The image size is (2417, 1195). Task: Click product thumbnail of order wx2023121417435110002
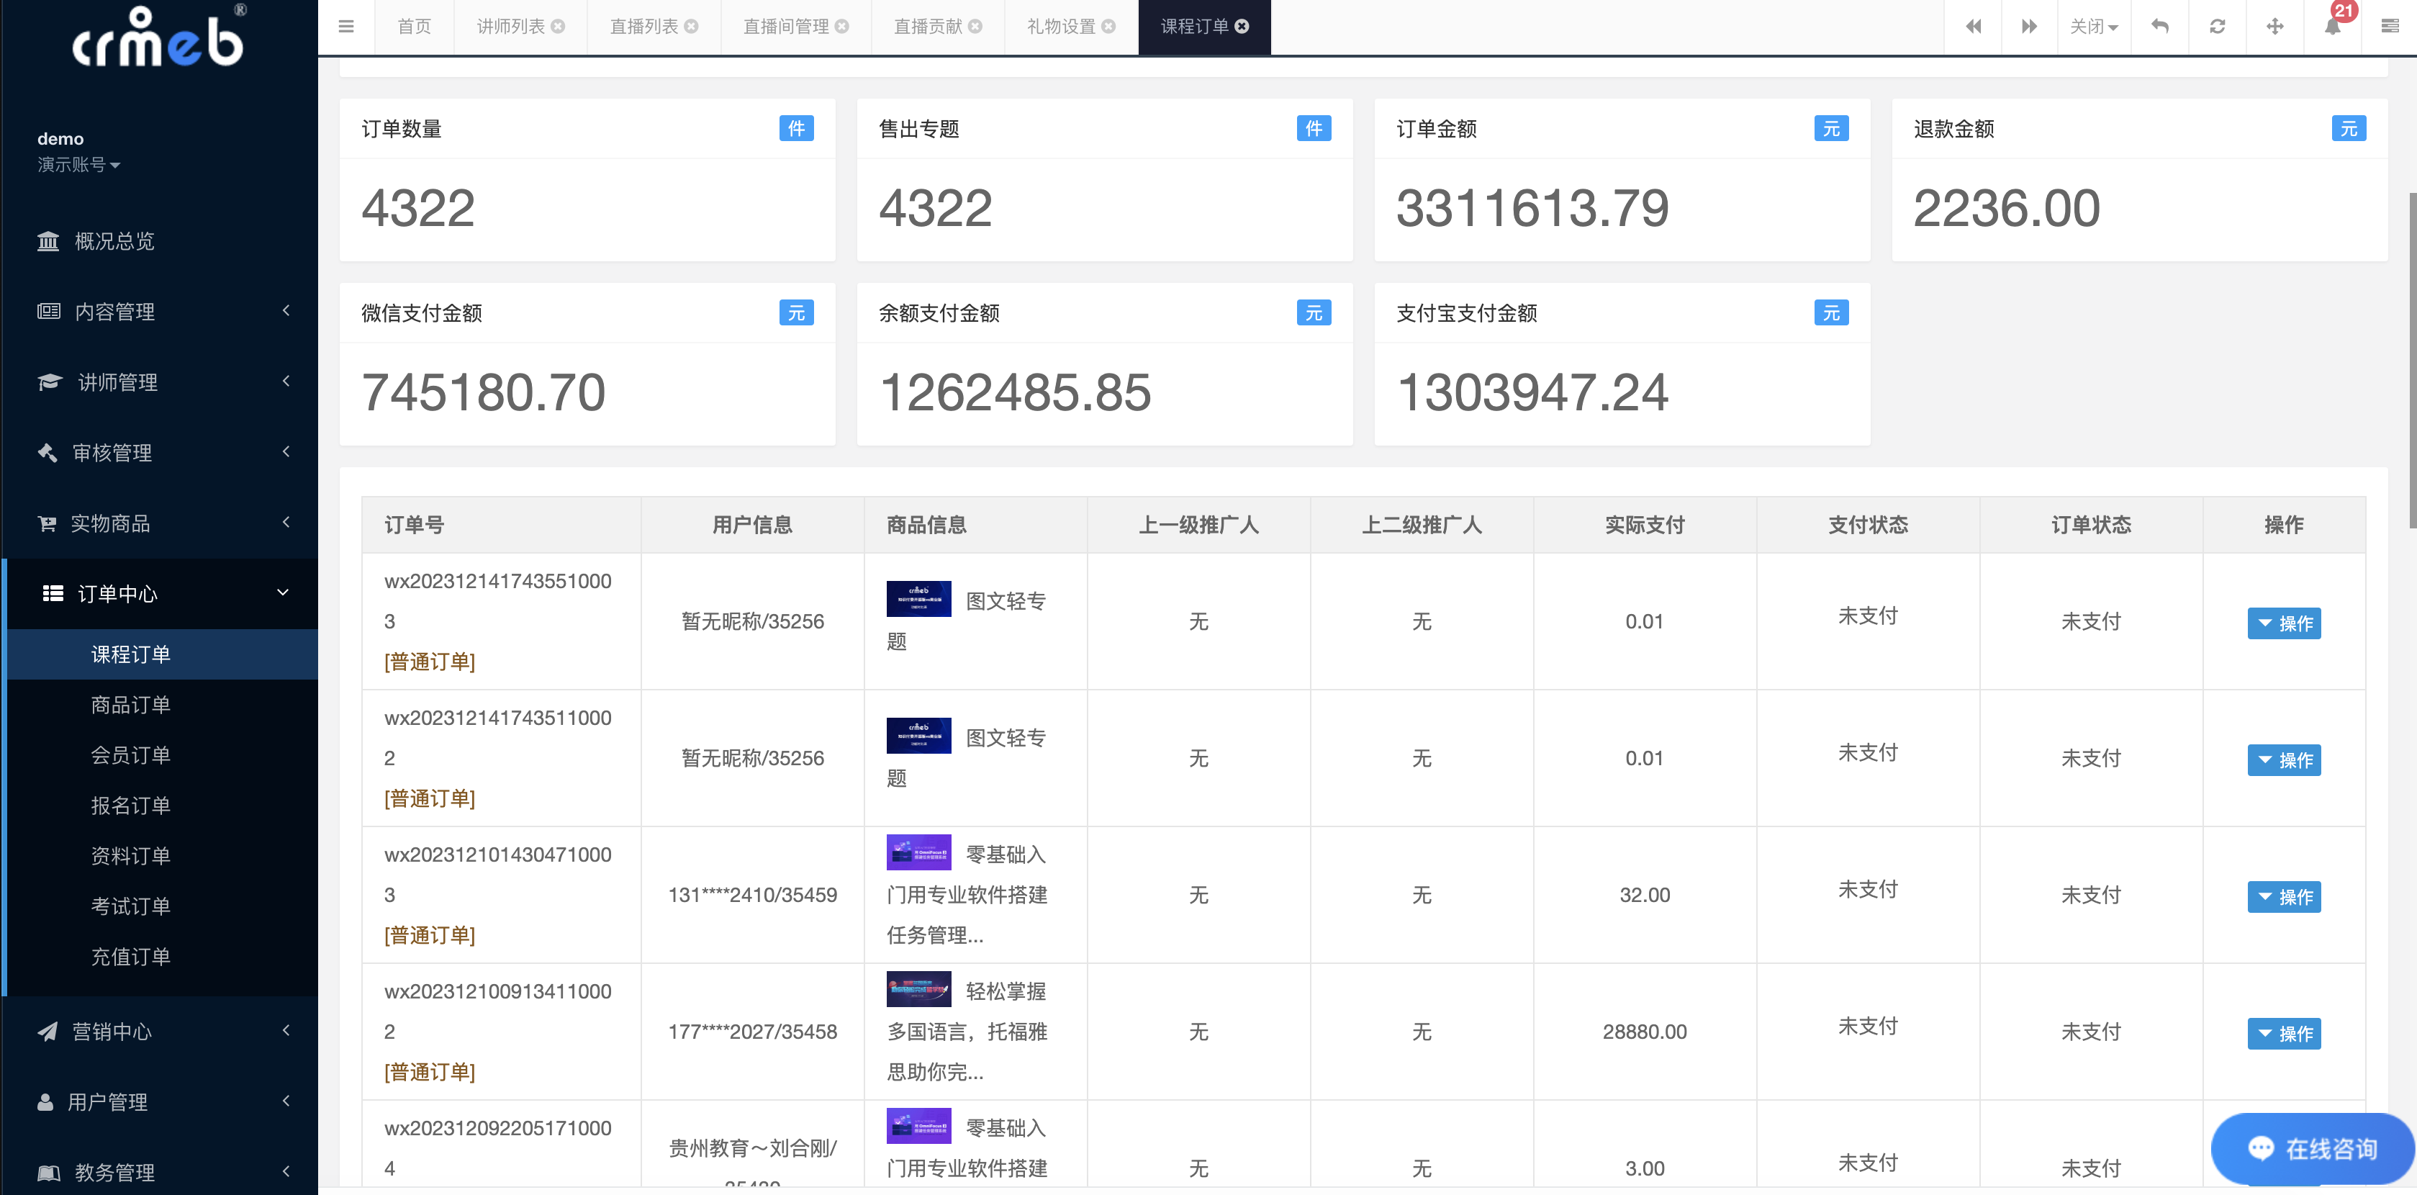coord(918,735)
